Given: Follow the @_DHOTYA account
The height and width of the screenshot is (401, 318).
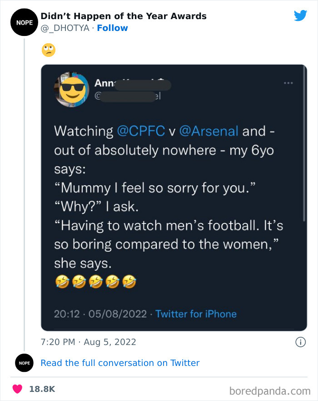Looking at the screenshot, I should pos(112,28).
